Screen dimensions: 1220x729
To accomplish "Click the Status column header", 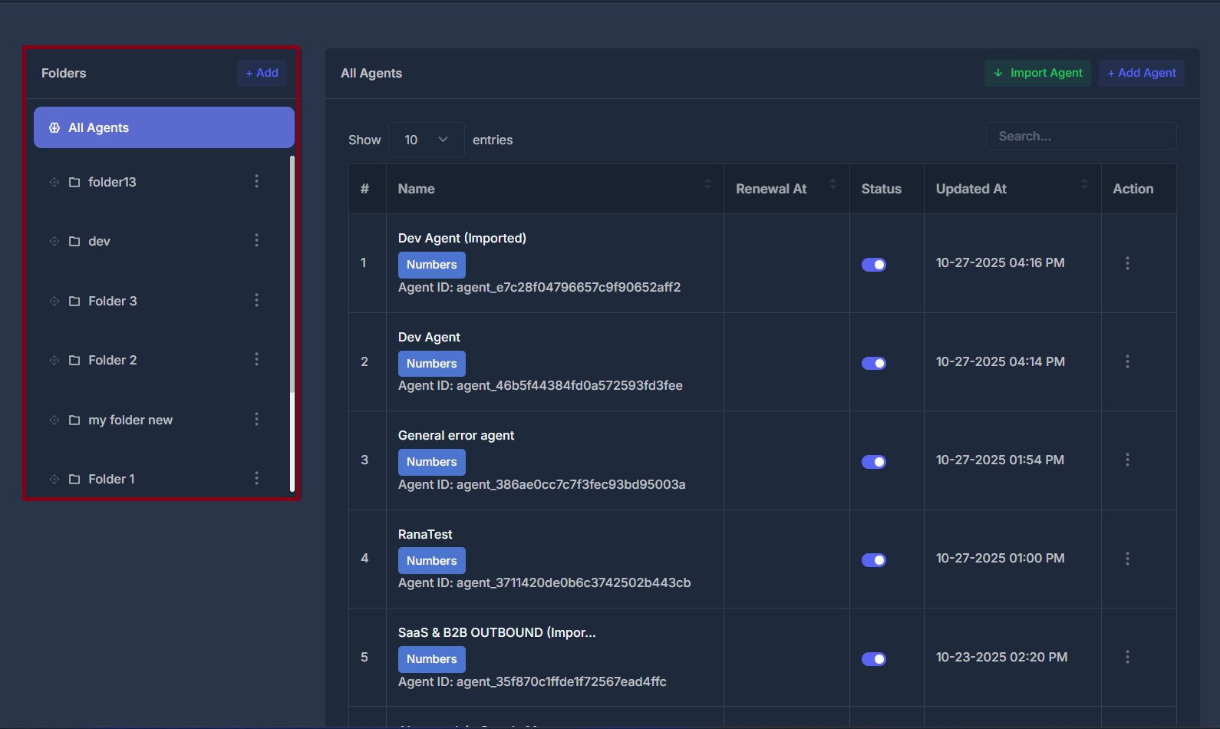I will (881, 189).
